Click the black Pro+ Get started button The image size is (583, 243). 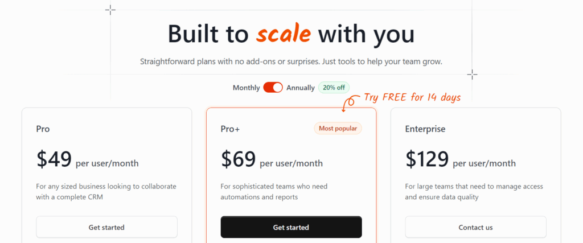pos(291,227)
